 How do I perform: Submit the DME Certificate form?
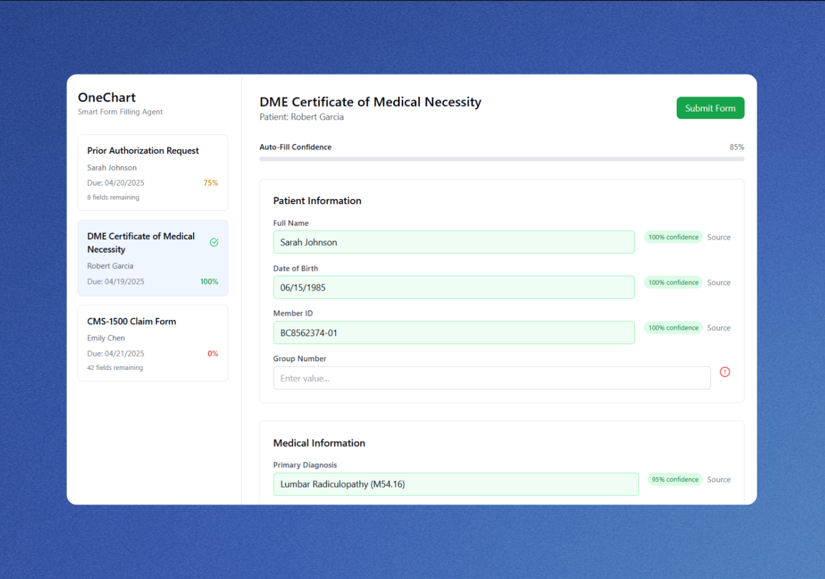710,108
